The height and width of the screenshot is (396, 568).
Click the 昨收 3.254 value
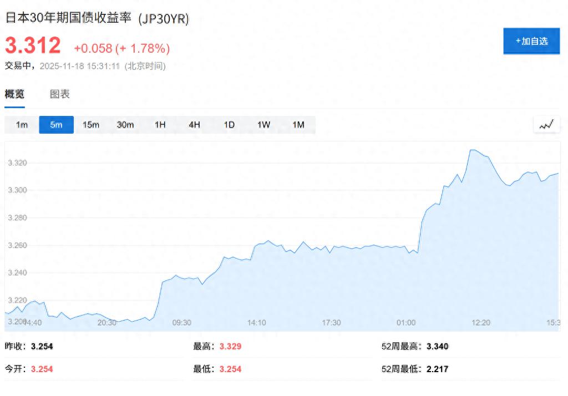[x=42, y=346]
